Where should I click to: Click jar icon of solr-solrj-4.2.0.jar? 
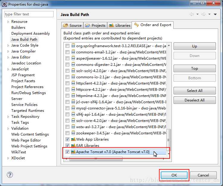pyautogui.click(x=73, y=71)
